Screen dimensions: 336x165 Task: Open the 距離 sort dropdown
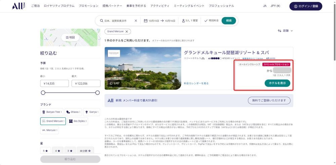285,31
